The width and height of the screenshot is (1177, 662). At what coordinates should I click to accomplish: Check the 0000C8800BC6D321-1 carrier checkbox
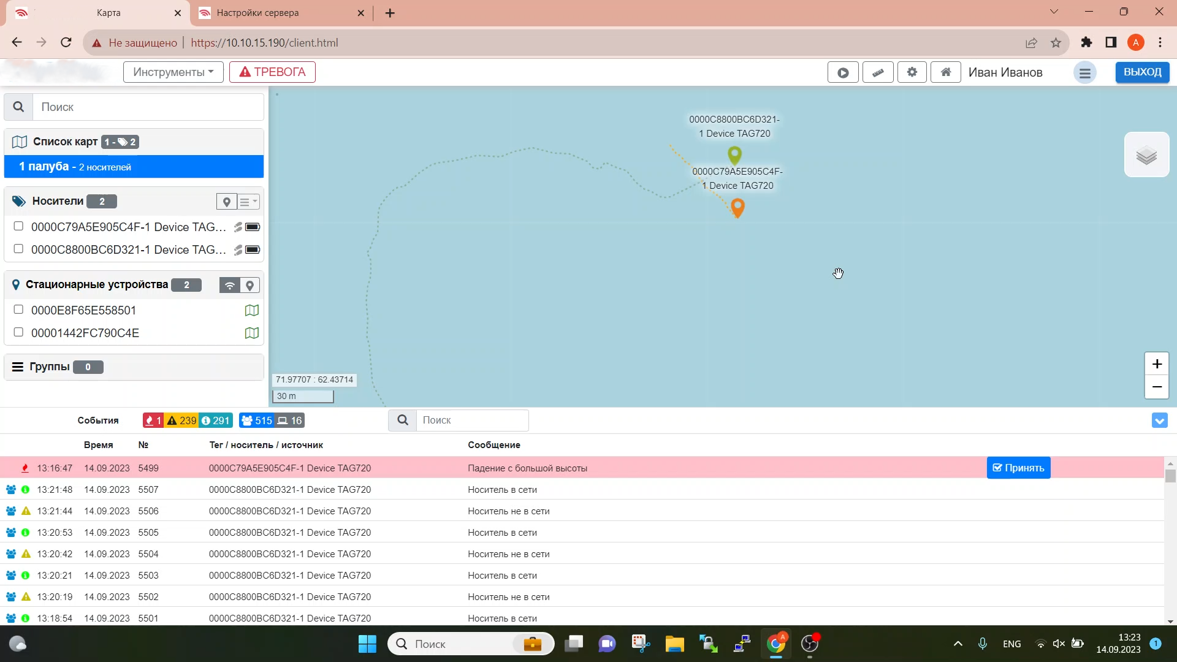click(x=18, y=249)
